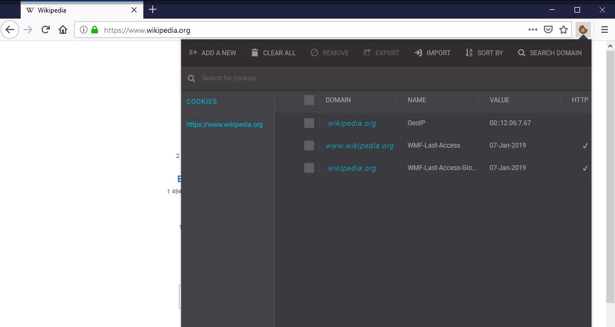
Task: Click the vertical page scrollbar thumb
Action: (x=610, y=177)
